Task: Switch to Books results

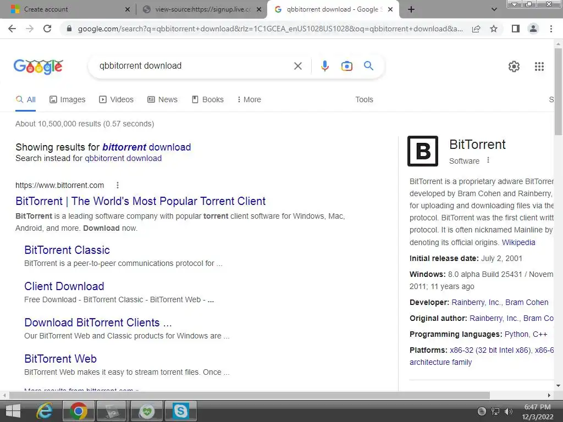Action: pyautogui.click(x=208, y=100)
